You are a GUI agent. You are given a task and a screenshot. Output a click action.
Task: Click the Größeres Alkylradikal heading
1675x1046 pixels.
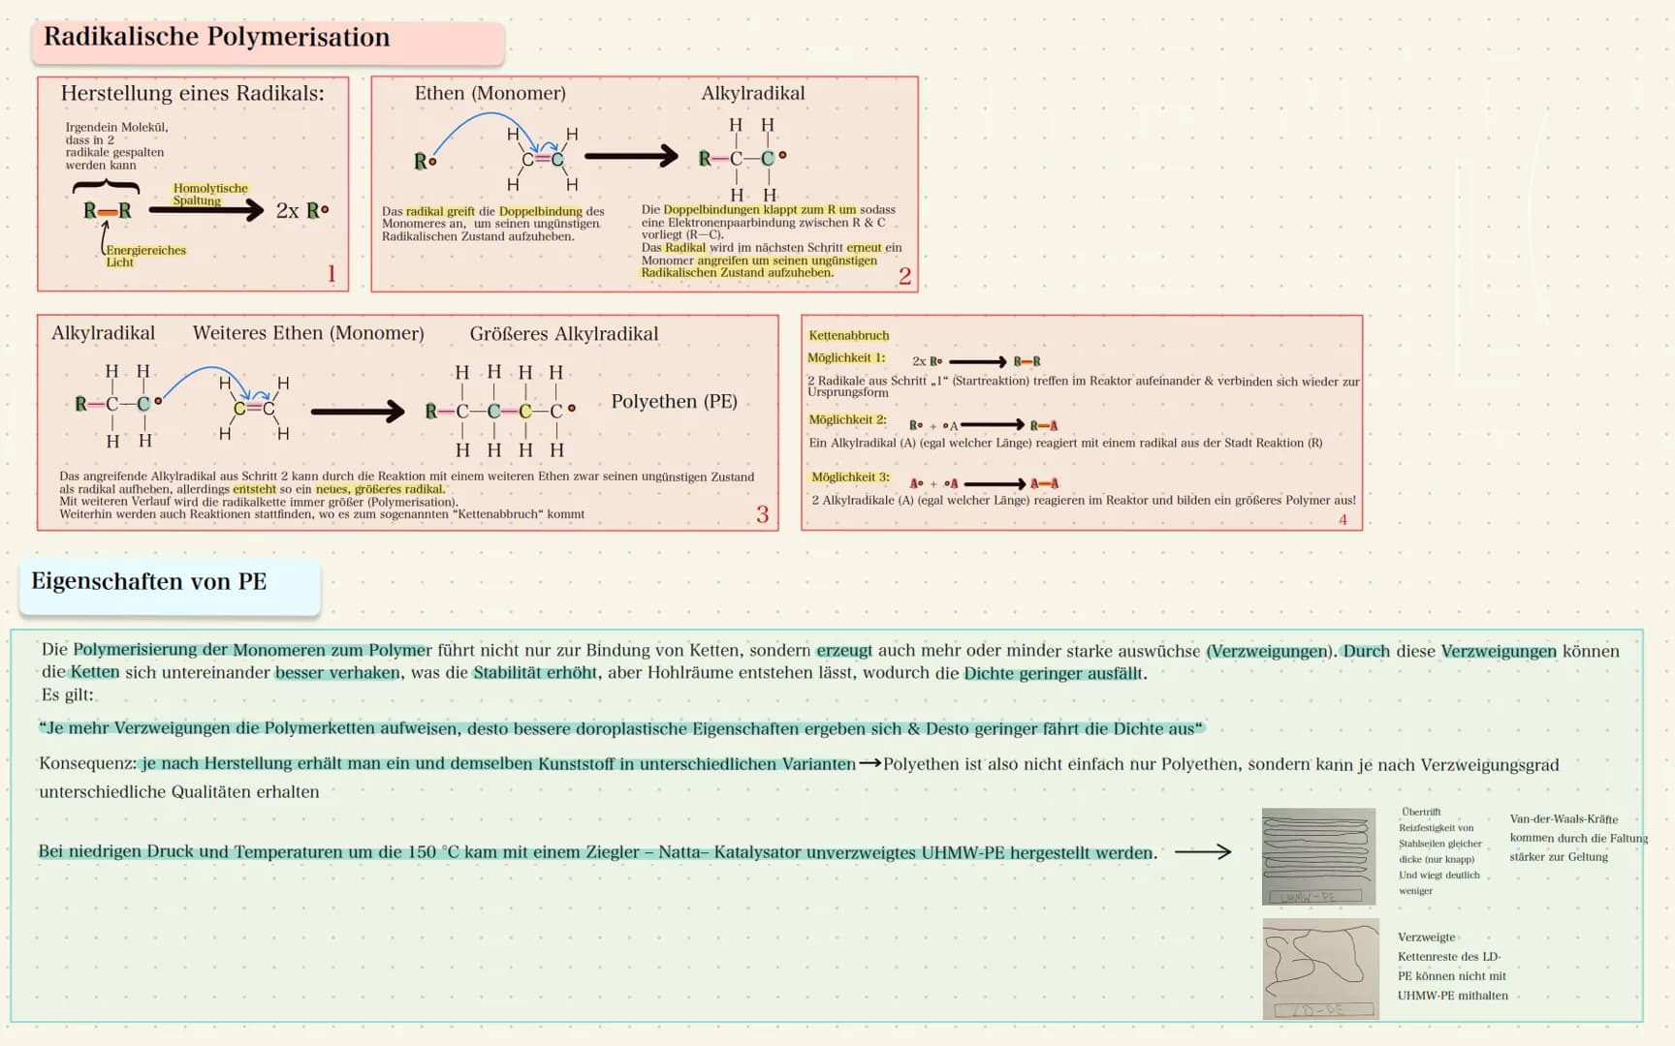click(564, 334)
